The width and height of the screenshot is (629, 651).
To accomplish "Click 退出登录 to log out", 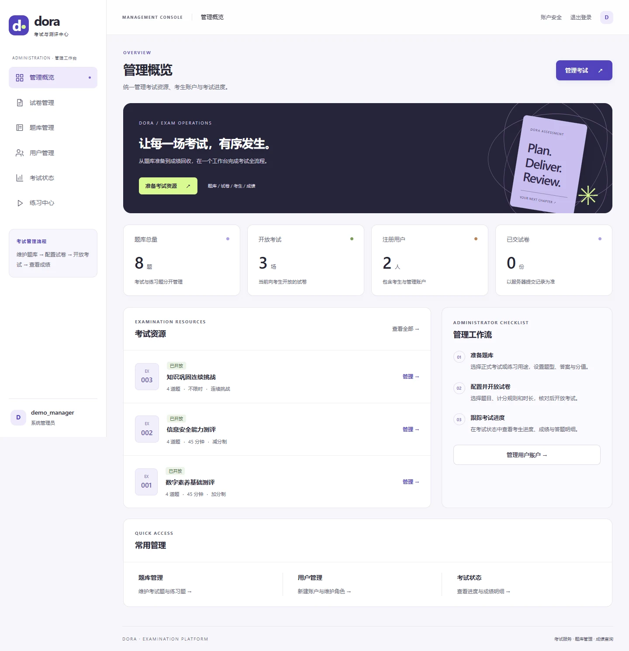I will point(581,17).
